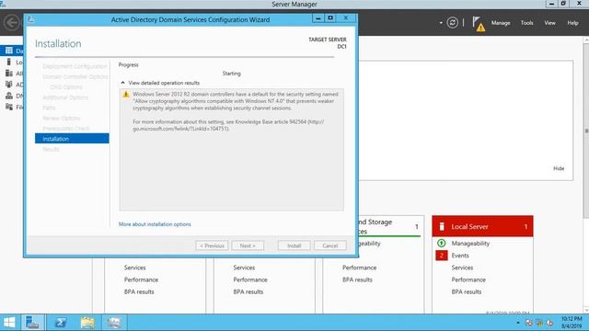Click the Previous button in wizard
This screenshot has height=331, width=589.
pyautogui.click(x=212, y=245)
